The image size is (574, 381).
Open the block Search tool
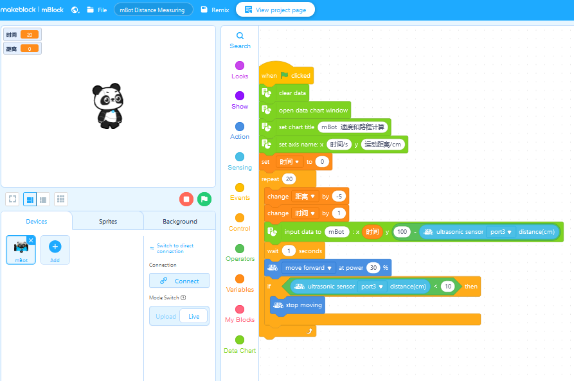coord(240,40)
